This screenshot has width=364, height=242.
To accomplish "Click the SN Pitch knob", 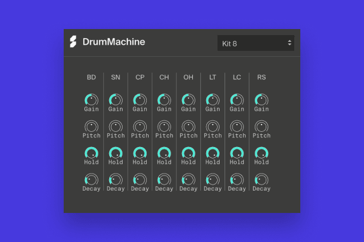I will pyautogui.click(x=115, y=126).
